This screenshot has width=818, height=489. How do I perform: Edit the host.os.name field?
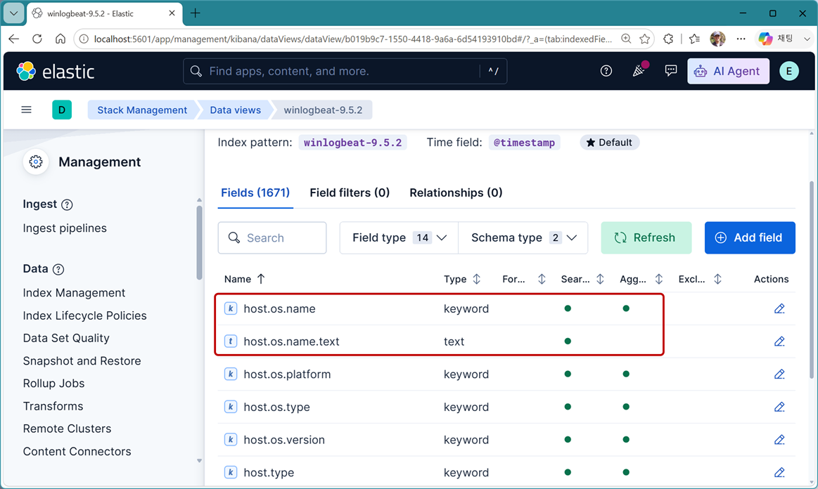pyautogui.click(x=779, y=308)
